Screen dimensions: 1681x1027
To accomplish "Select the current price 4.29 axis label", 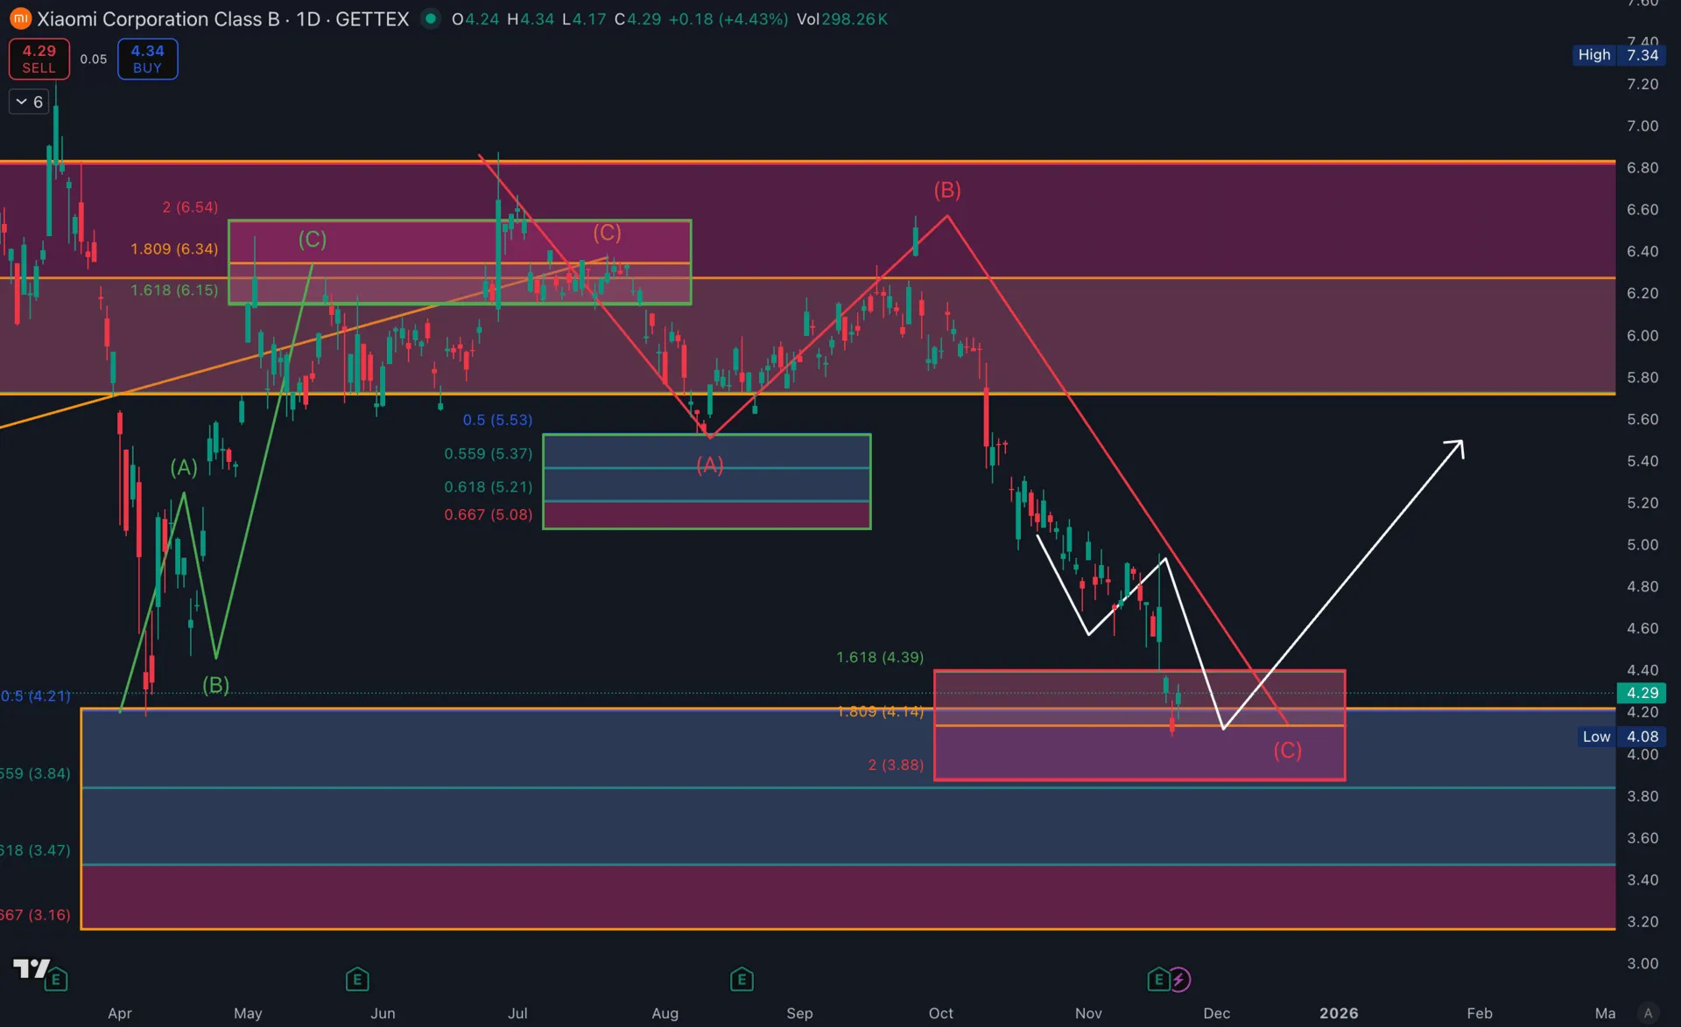I will 1642,693.
